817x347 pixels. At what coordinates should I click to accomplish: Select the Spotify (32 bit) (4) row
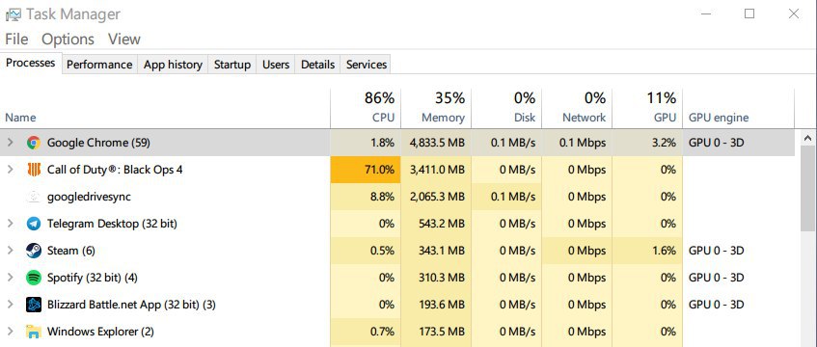[397, 278]
